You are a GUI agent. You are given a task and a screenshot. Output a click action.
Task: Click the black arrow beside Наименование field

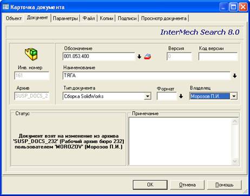[234, 76]
